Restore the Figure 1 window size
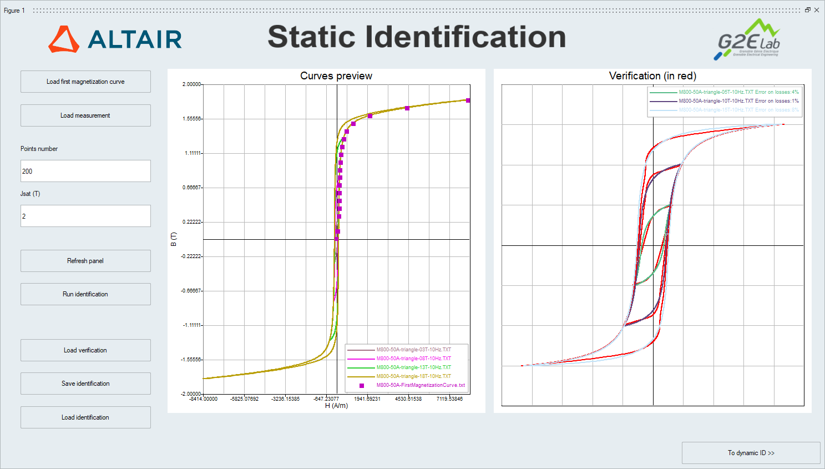This screenshot has height=469, width=825. click(808, 10)
